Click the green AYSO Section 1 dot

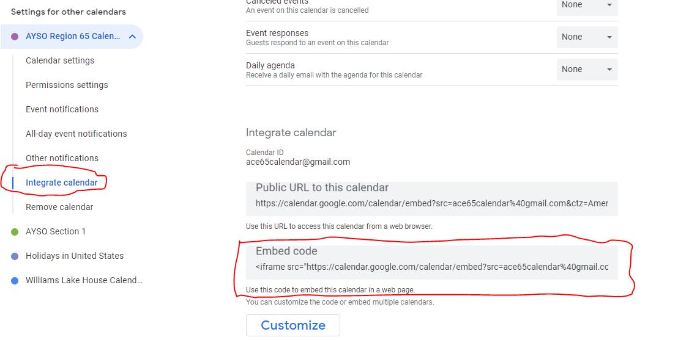[x=15, y=232]
